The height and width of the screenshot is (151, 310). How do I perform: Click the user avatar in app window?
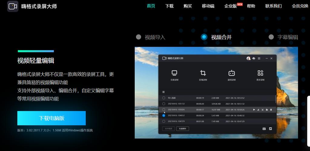(248, 58)
